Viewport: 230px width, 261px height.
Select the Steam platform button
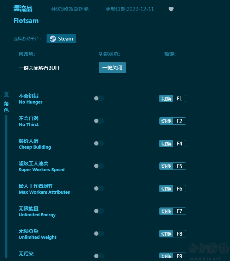(61, 39)
